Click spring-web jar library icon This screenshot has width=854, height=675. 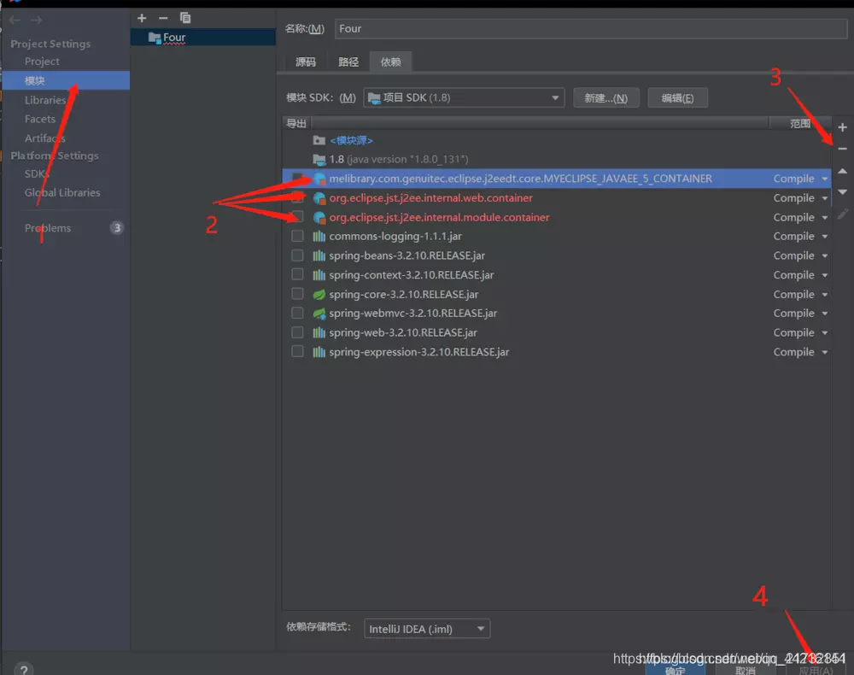319,332
